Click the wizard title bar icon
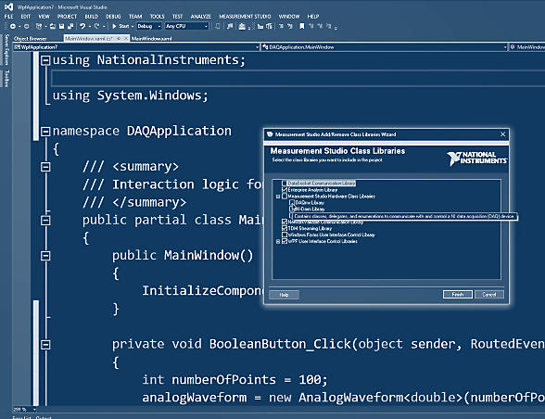Viewport: 545px width, 419px height. point(270,134)
